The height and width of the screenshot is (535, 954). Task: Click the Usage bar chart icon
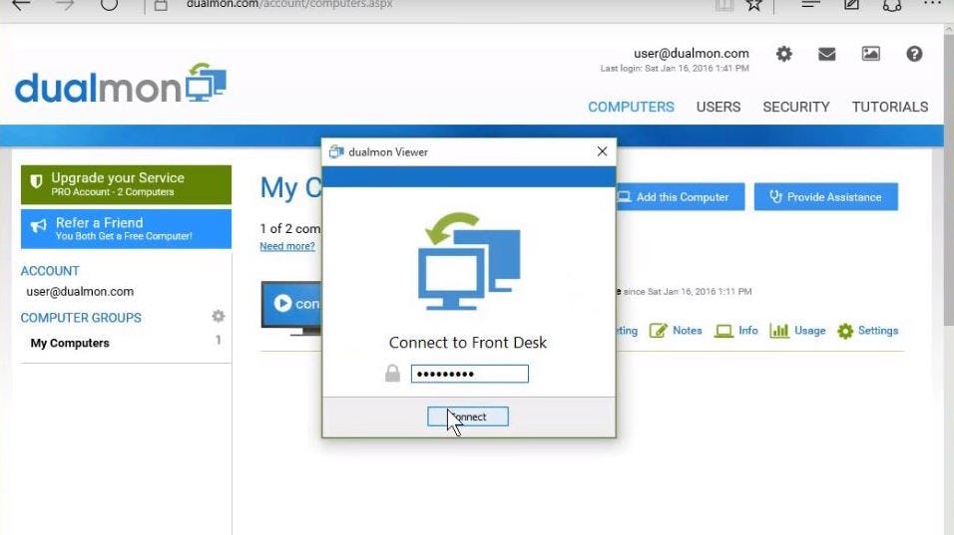pos(778,331)
